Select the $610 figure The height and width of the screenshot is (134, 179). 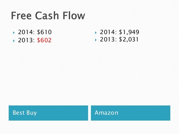[x=44, y=32]
